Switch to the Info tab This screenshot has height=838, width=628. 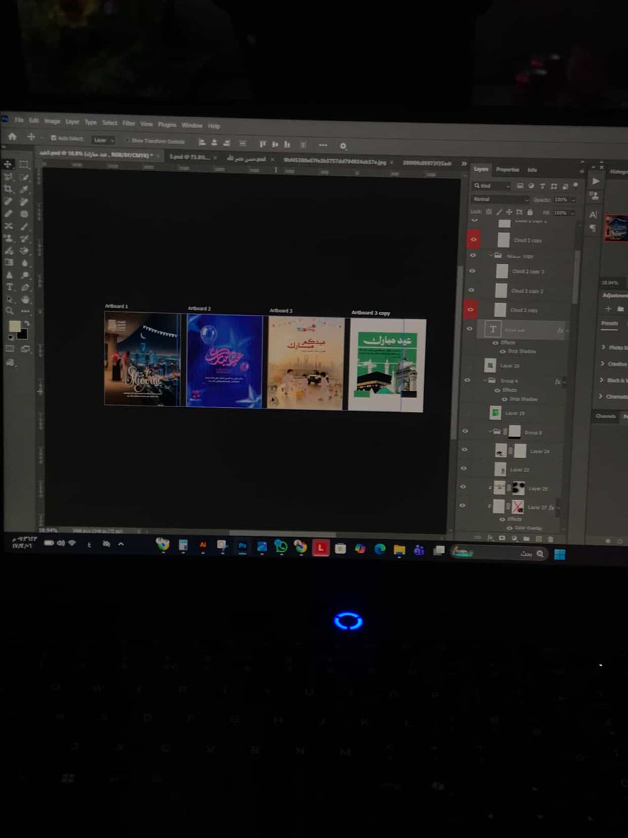(x=532, y=170)
